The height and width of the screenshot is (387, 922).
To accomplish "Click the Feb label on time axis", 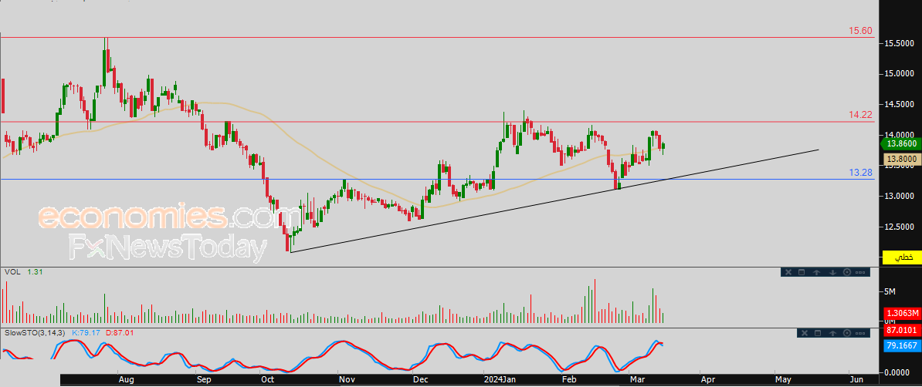I will point(568,380).
